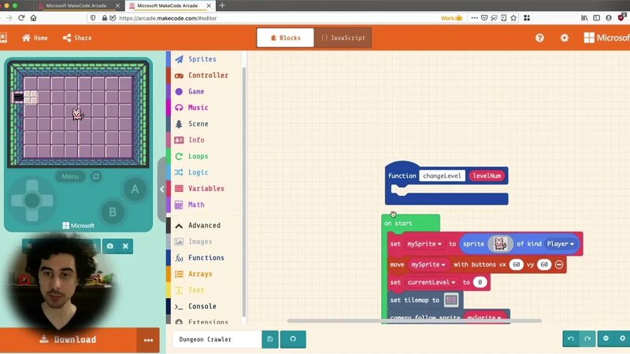Go to Home
630x354 pixels.
coord(35,38)
